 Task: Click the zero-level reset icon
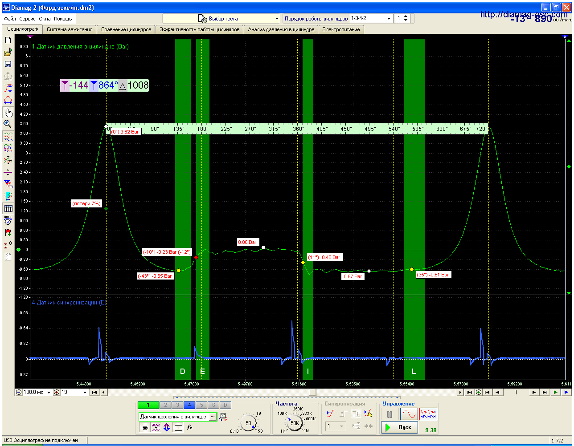[8, 244]
